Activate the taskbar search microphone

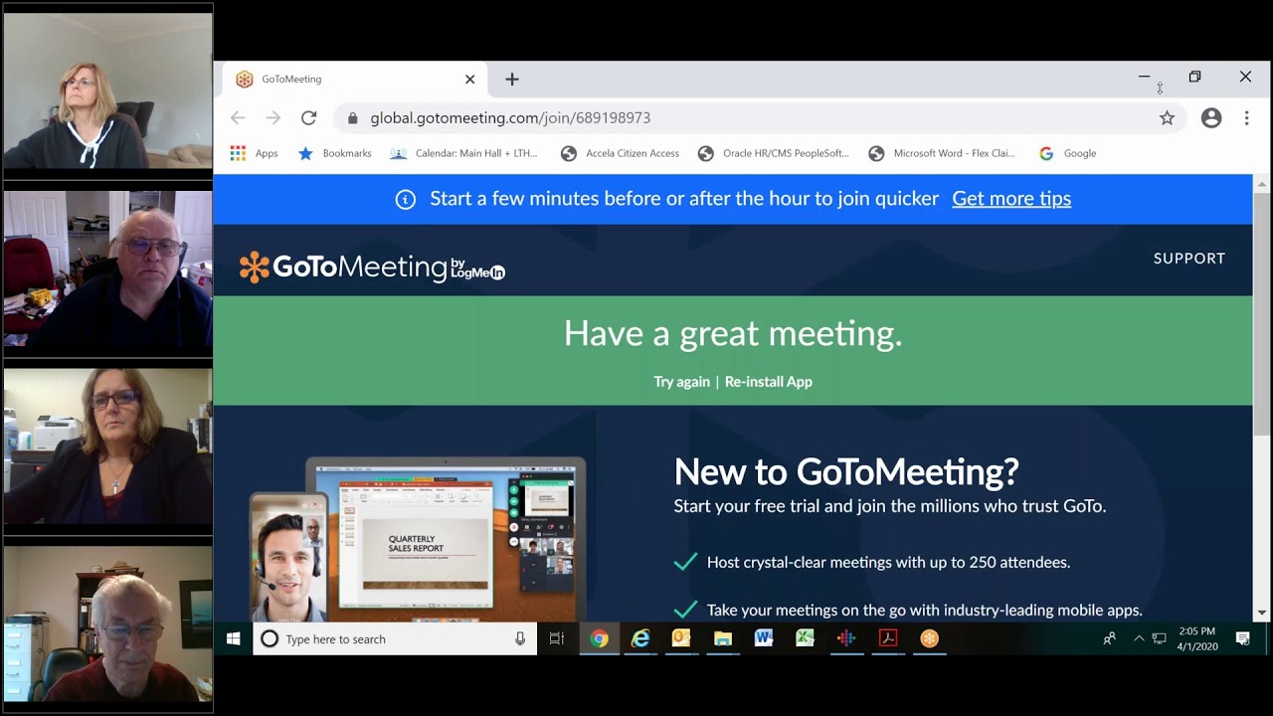coord(520,639)
